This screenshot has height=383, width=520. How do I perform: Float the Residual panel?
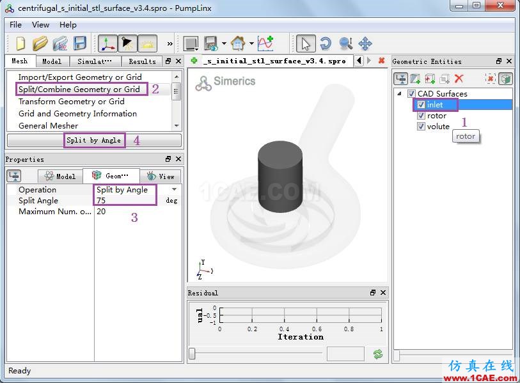pos(373,292)
